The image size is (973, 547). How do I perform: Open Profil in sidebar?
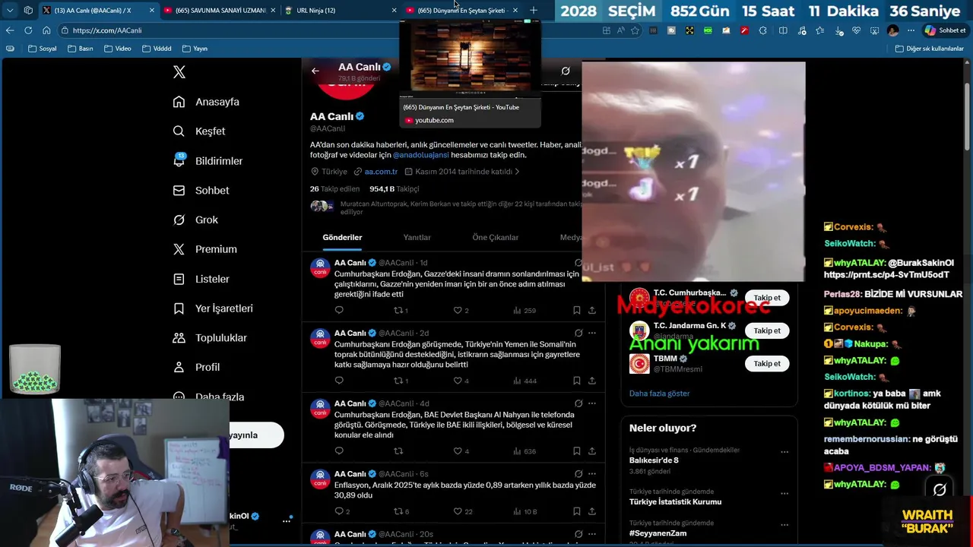(196, 367)
